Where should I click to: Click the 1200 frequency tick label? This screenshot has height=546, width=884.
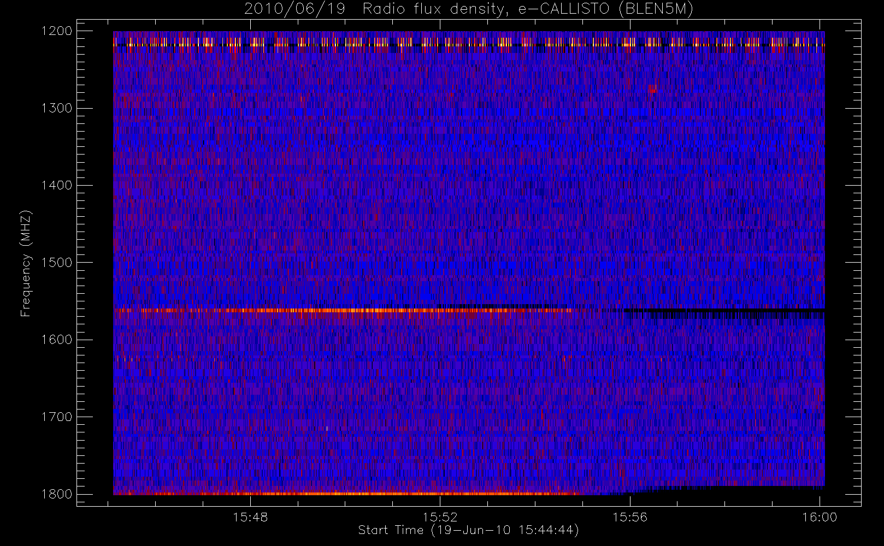tap(57, 31)
